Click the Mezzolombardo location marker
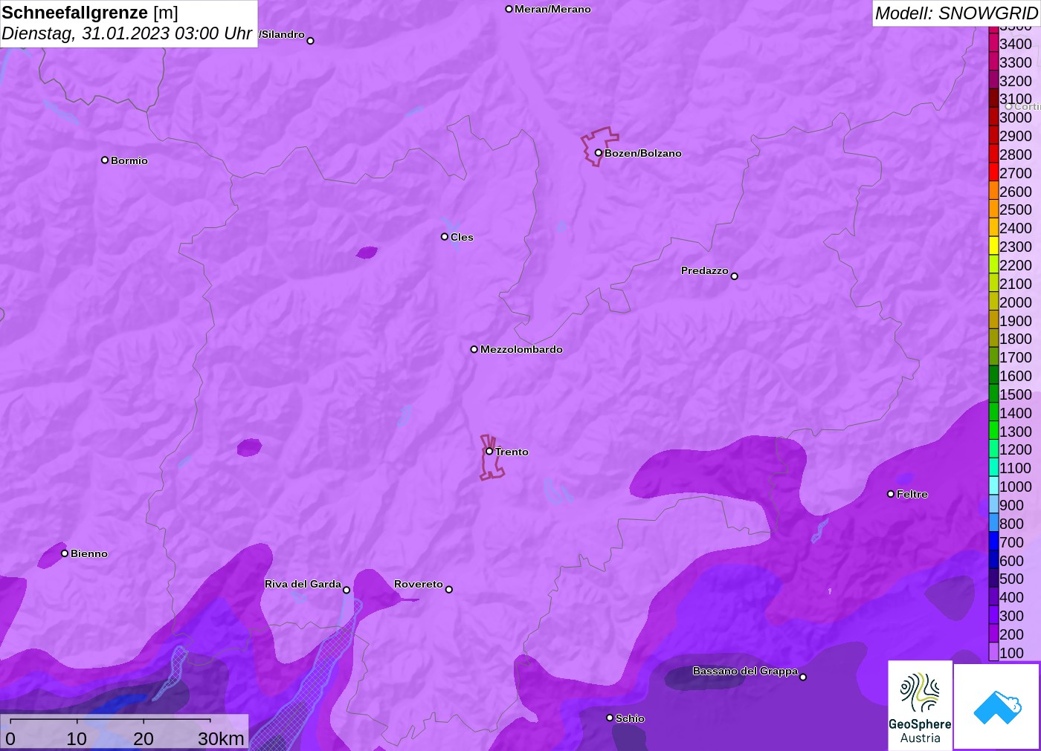 coord(474,349)
